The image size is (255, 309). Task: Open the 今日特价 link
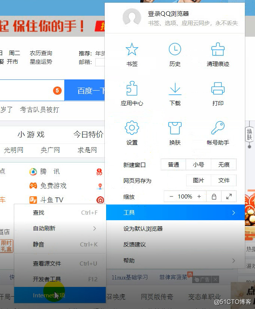pos(88,134)
